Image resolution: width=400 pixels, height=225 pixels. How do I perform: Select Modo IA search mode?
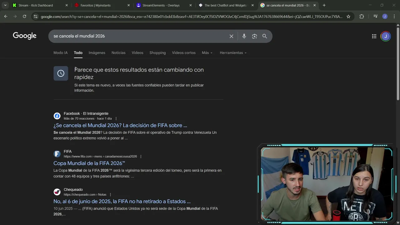[x=61, y=53]
